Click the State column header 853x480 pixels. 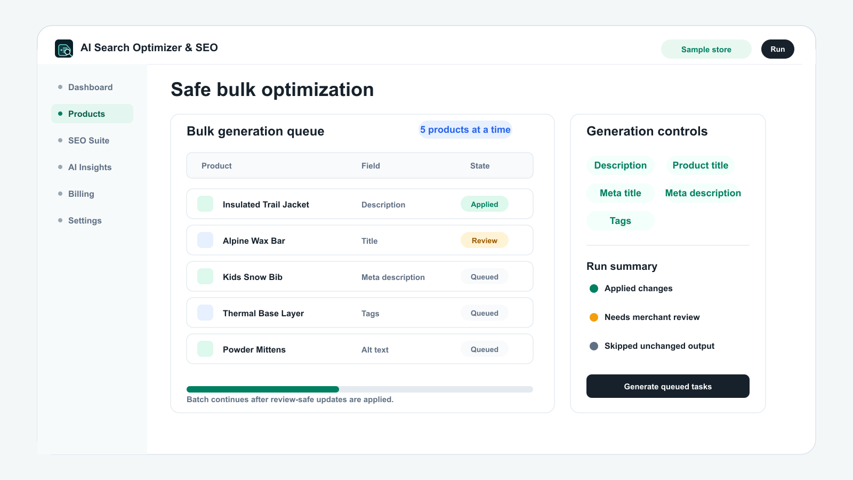coord(480,166)
